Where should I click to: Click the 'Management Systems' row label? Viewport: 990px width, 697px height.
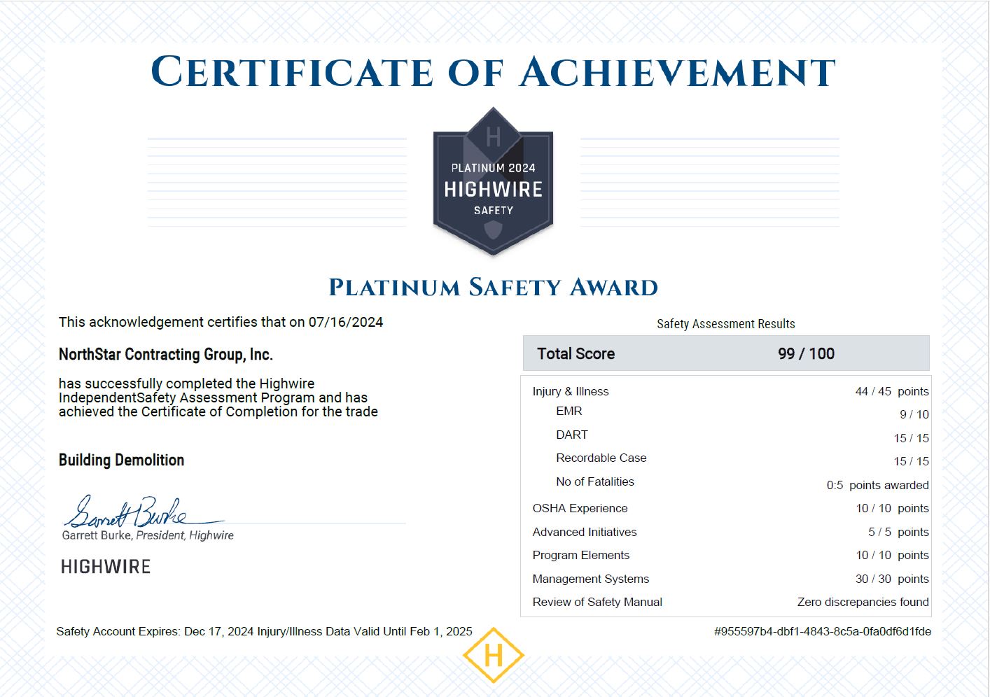coord(591,579)
